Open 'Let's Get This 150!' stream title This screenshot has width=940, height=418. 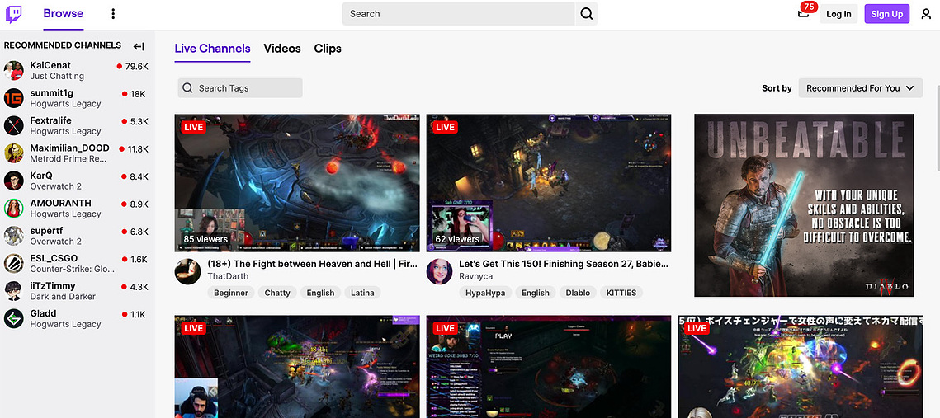(564, 264)
